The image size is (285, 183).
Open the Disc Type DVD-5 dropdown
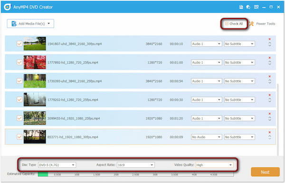(57, 165)
